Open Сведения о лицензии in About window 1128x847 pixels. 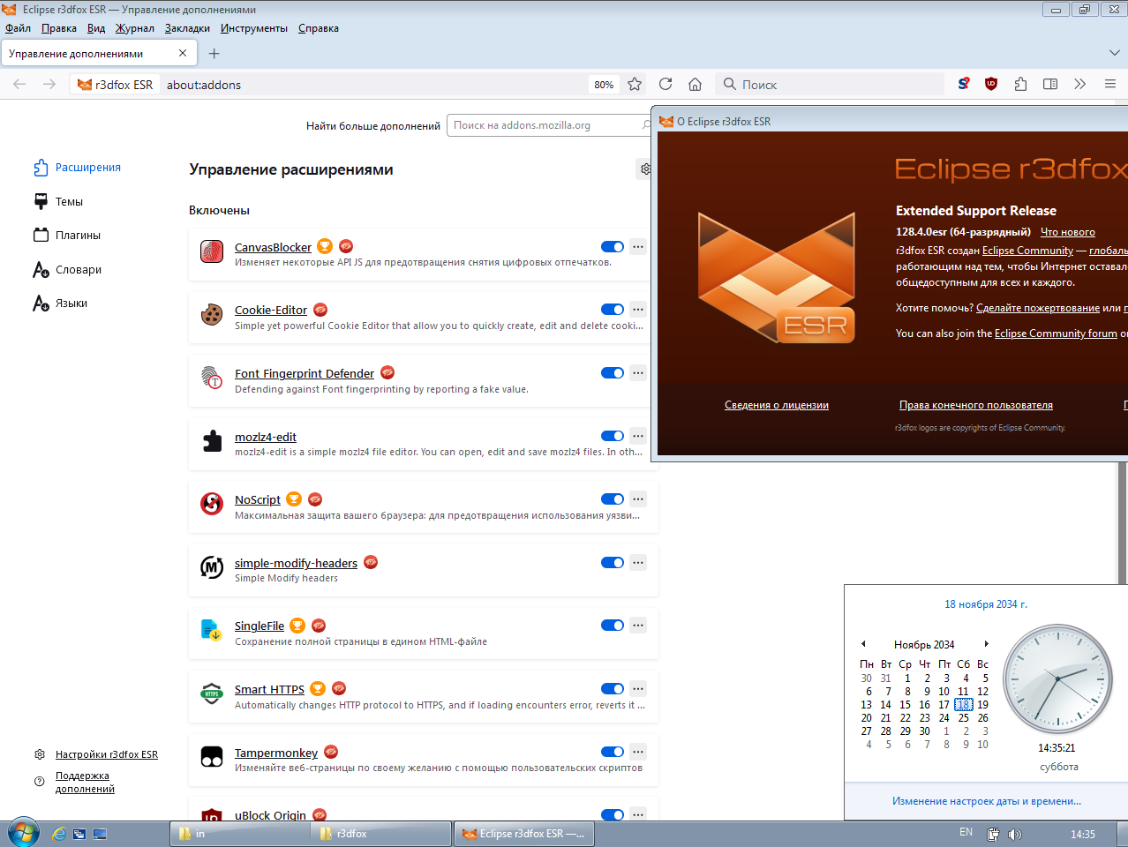777,405
